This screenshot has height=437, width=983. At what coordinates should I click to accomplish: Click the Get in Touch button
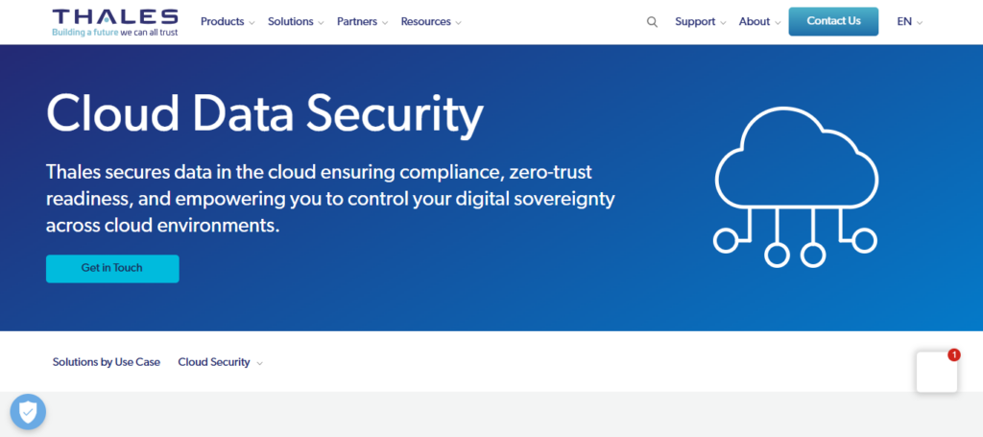pos(112,268)
